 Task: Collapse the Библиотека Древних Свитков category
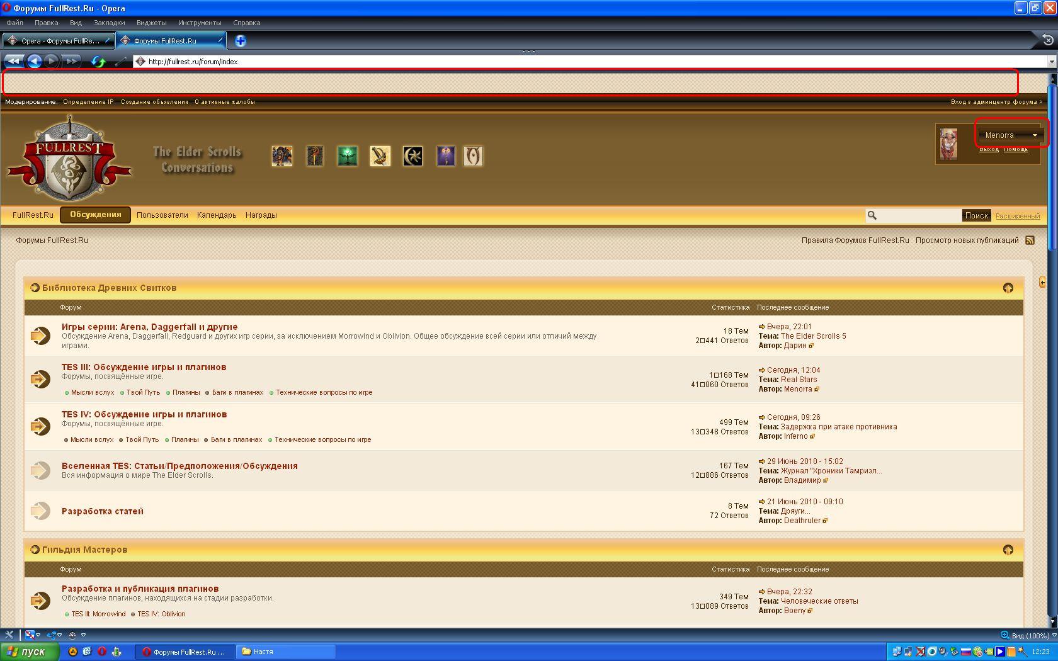pos(1008,288)
